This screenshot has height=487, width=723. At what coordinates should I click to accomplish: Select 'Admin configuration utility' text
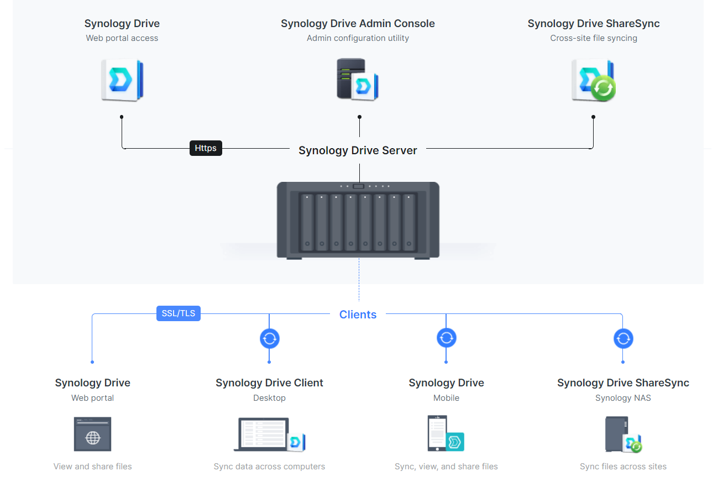(358, 38)
